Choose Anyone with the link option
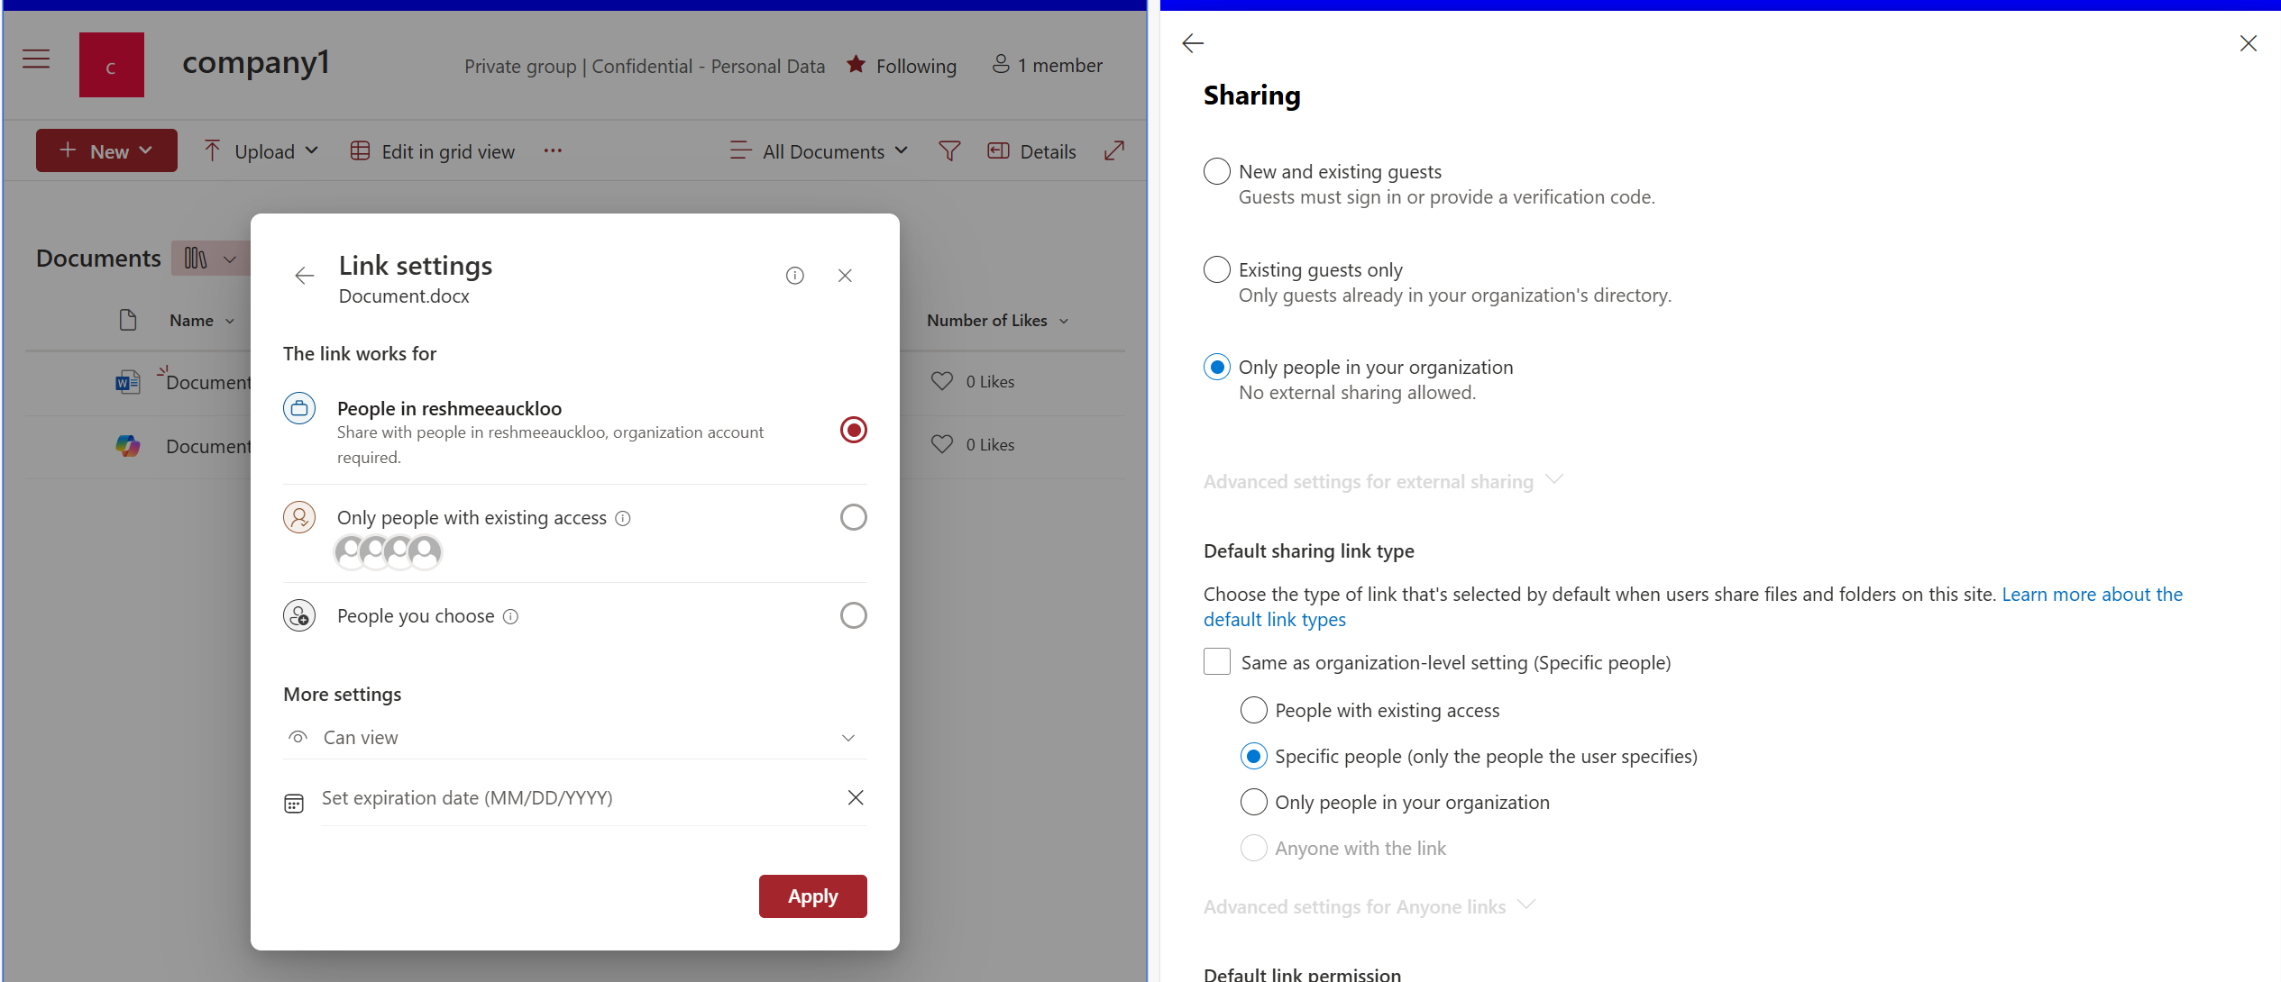This screenshot has height=982, width=2281. pyautogui.click(x=1253, y=848)
